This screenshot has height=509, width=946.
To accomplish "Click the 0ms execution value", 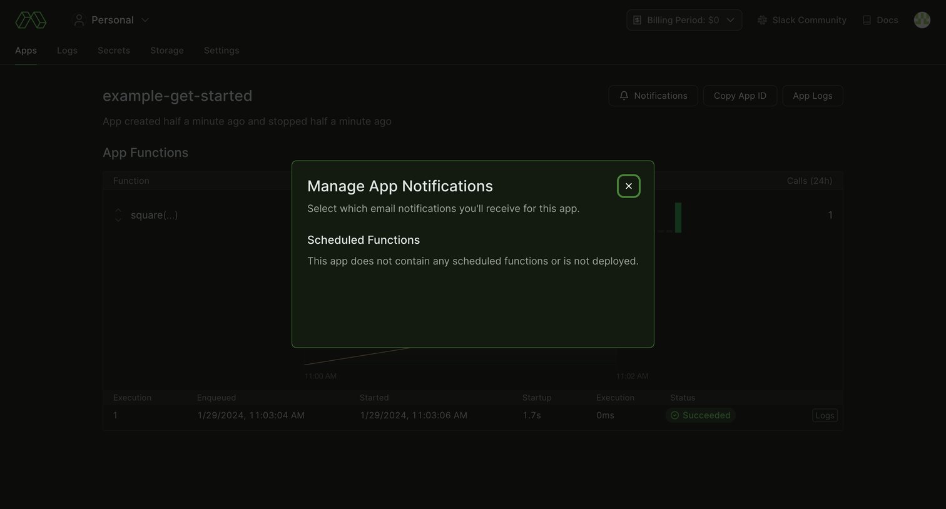I will tap(605, 415).
